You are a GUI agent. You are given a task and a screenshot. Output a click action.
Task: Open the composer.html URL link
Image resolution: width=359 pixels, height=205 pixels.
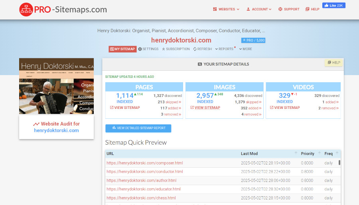145,163
